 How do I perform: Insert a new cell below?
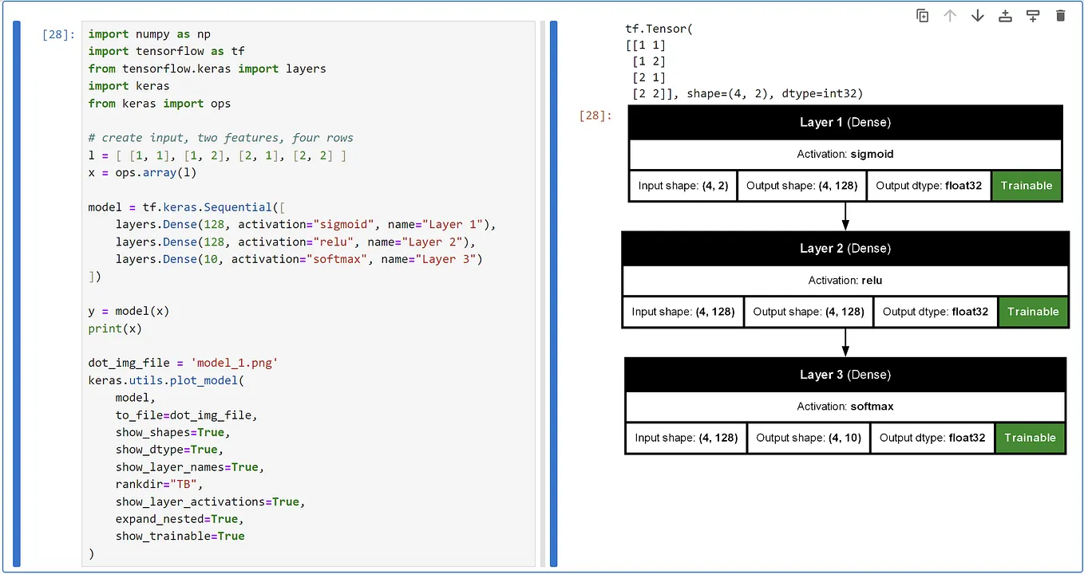(x=1032, y=15)
